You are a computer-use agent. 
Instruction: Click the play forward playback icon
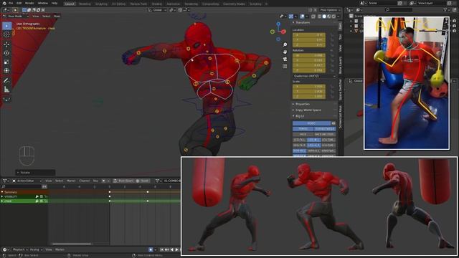pyautogui.click(x=176, y=249)
